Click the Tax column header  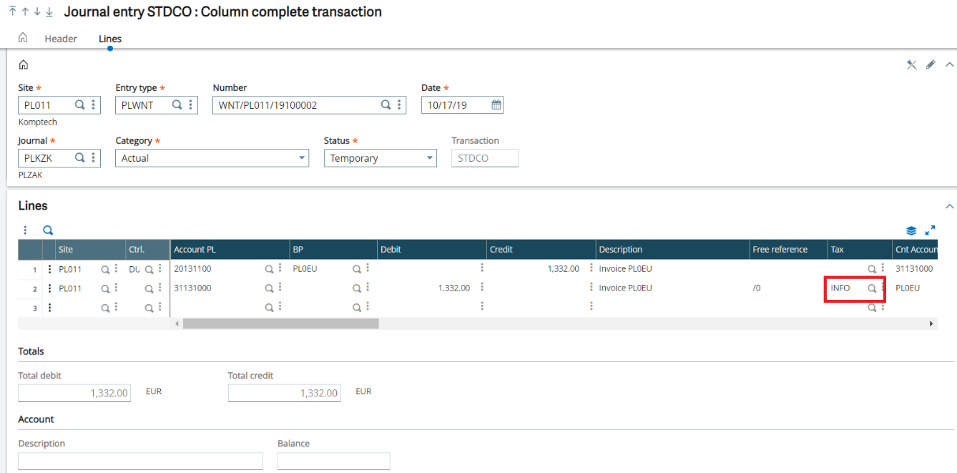click(858, 250)
